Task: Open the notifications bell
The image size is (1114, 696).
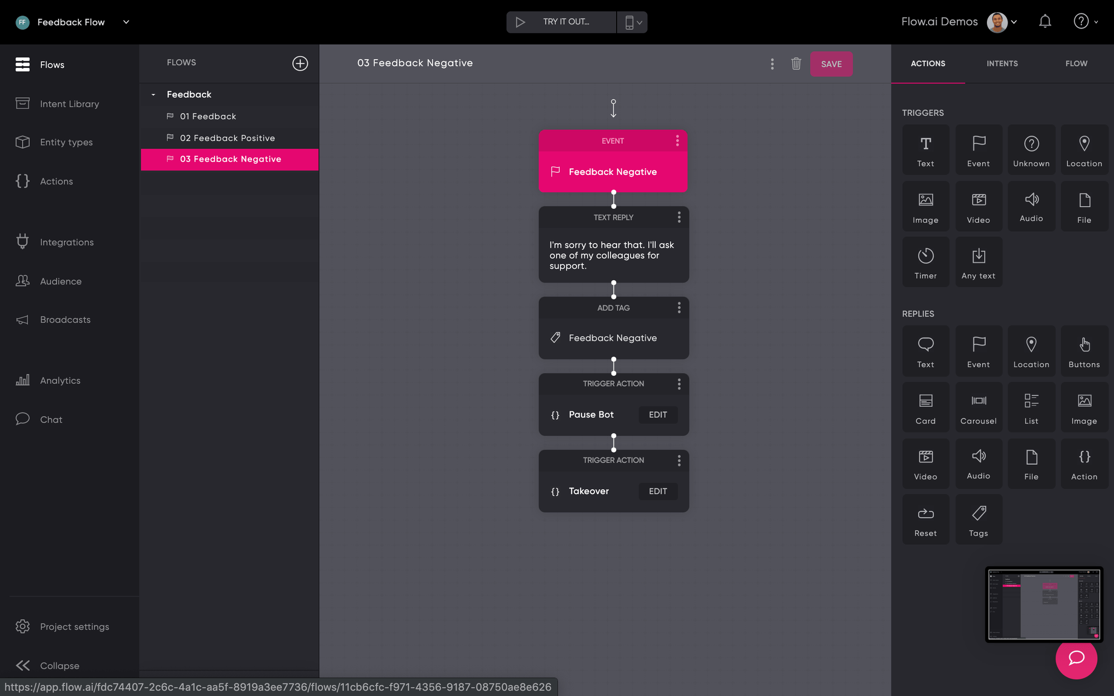Action: coord(1044,22)
